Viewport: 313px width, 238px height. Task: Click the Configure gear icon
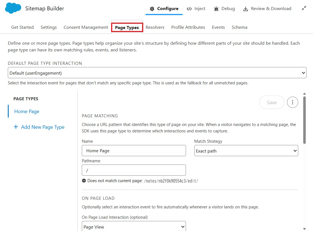pos(152,9)
